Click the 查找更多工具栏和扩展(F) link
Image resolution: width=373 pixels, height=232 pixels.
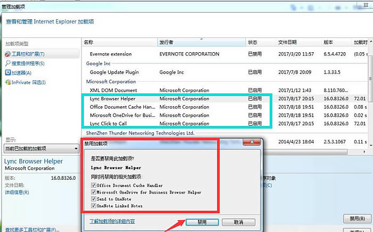32,230
